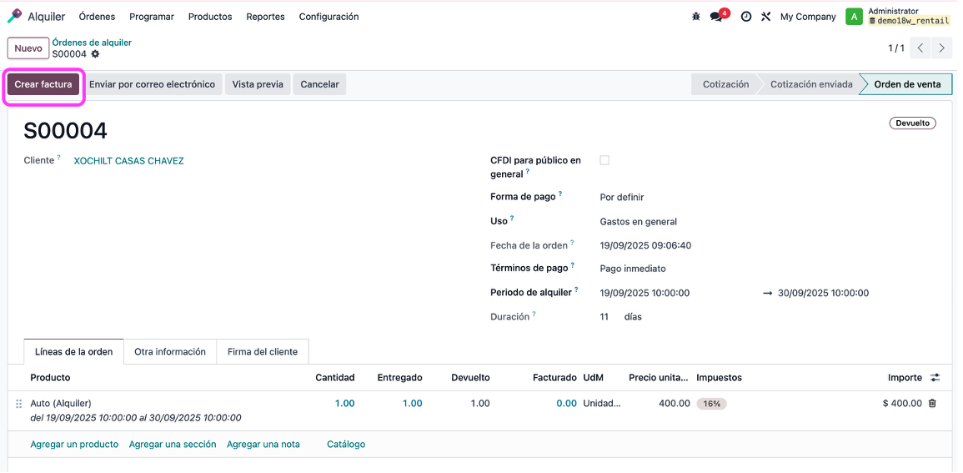Click the Producto column header
963x473 pixels.
50,378
